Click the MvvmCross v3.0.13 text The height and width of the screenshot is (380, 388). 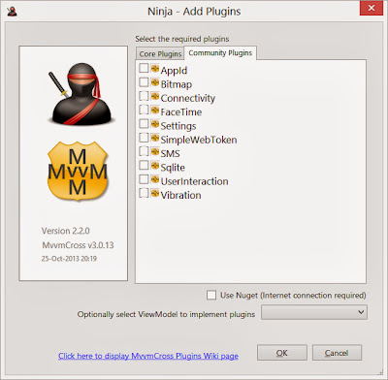[78, 245]
